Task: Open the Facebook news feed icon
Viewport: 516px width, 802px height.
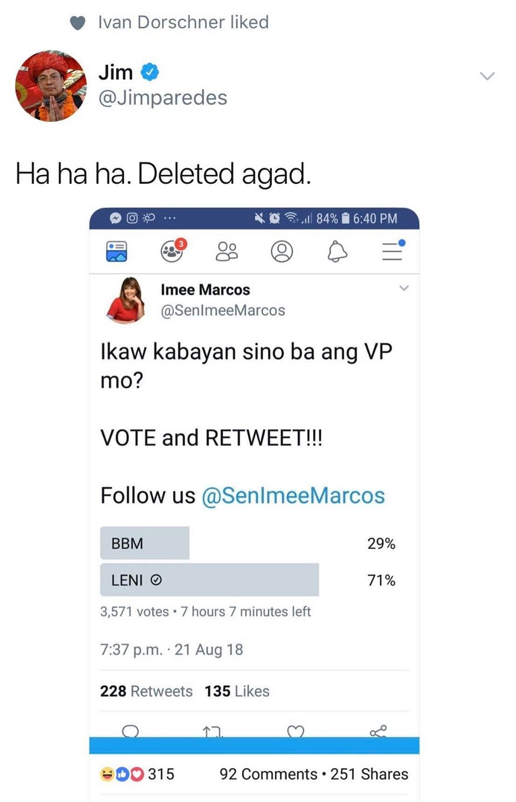Action: pos(116,251)
